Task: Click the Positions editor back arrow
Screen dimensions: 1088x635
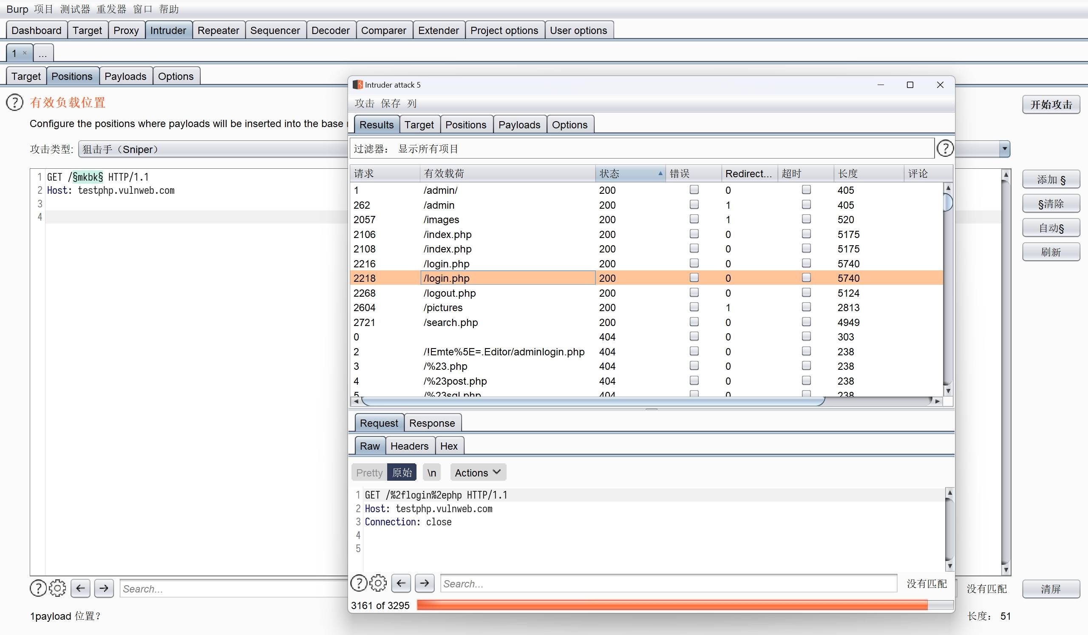Action: (x=80, y=588)
